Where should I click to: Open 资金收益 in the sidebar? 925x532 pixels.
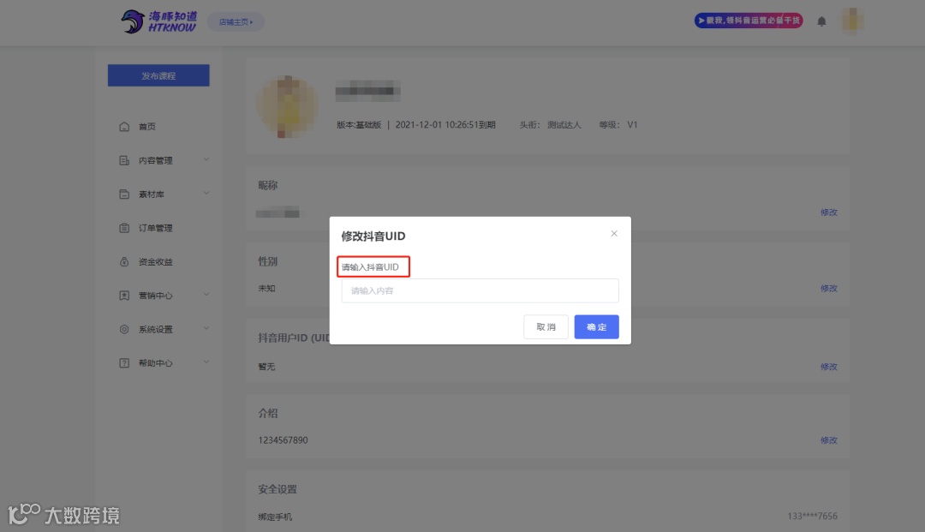[x=155, y=261]
